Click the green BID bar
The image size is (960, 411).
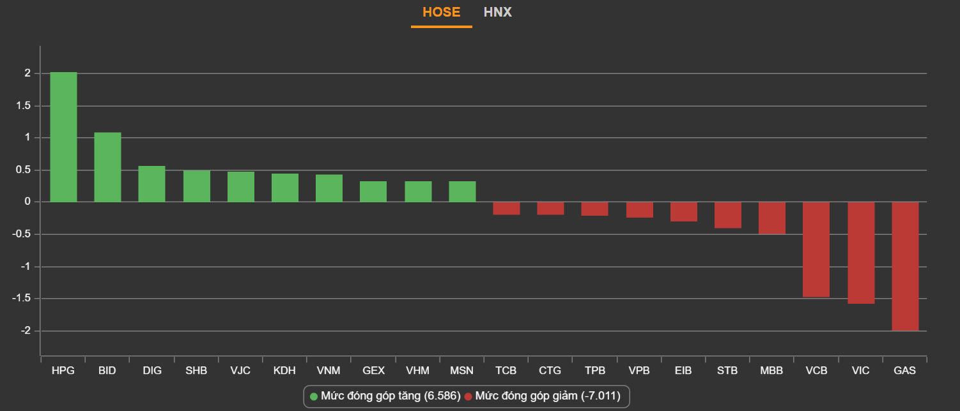pyautogui.click(x=107, y=167)
